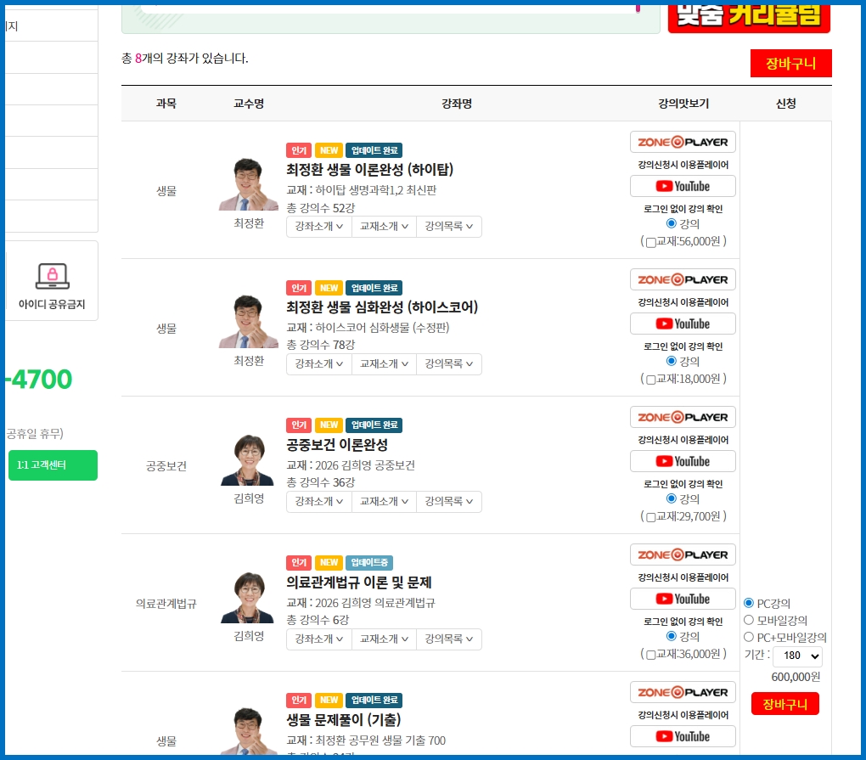This screenshot has width=866, height=760.
Task: Open Zone Player preview for 생물 심화완성 (하이스코어)
Action: tap(683, 279)
